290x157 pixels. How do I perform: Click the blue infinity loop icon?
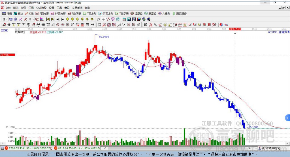click(226, 25)
